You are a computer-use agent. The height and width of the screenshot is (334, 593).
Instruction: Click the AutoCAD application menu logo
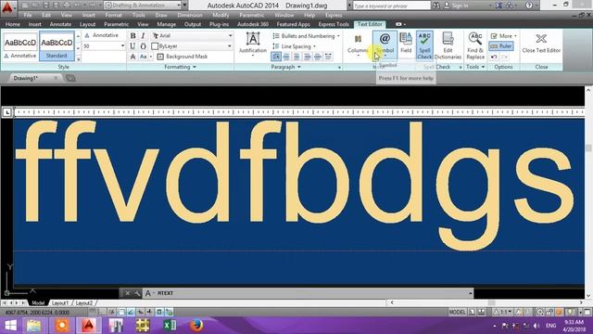(x=7, y=6)
